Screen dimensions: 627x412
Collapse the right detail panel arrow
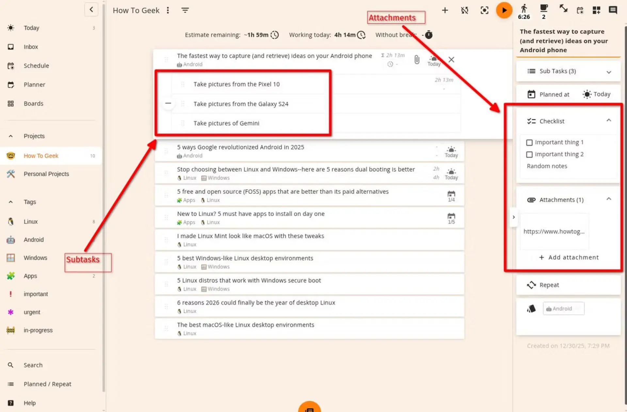(513, 217)
